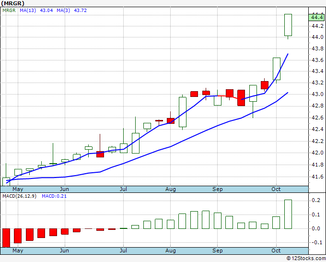Click the Aug label on the price axis

[171, 190]
